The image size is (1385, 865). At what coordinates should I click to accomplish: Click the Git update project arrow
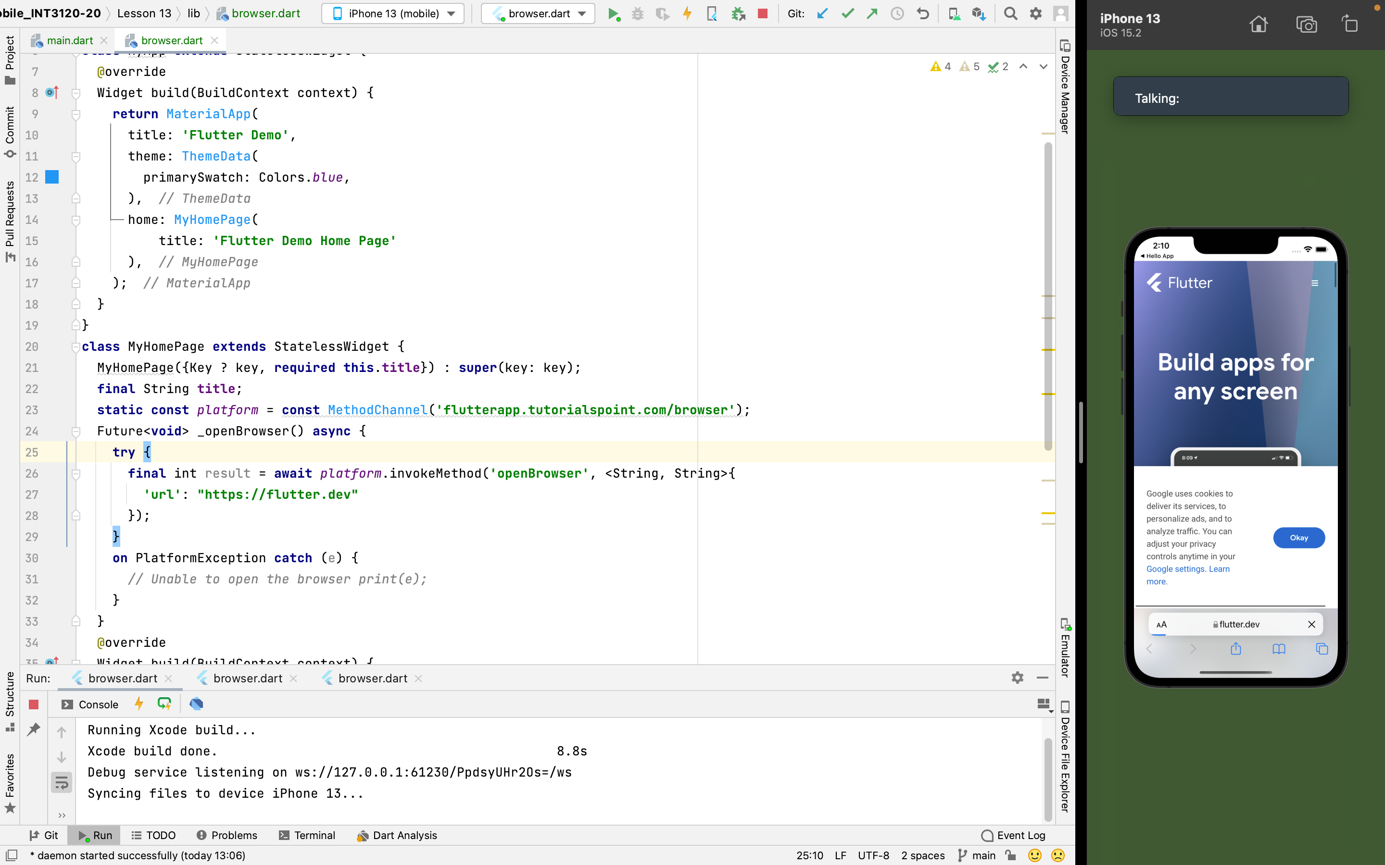coord(822,14)
